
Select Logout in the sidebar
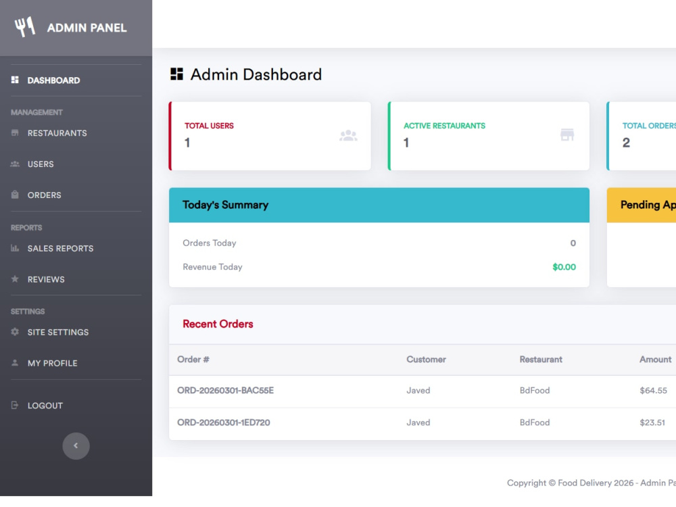pyautogui.click(x=76, y=406)
